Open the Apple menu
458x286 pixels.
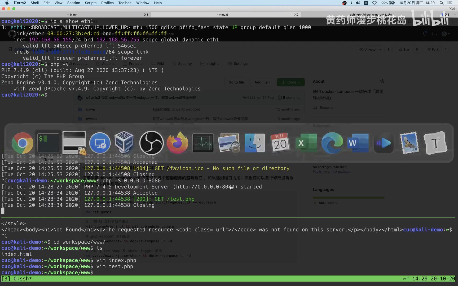click(x=7, y=3)
